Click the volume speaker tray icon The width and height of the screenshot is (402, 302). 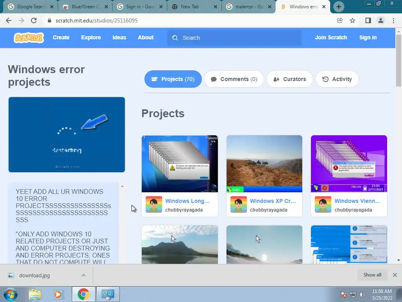(362, 295)
